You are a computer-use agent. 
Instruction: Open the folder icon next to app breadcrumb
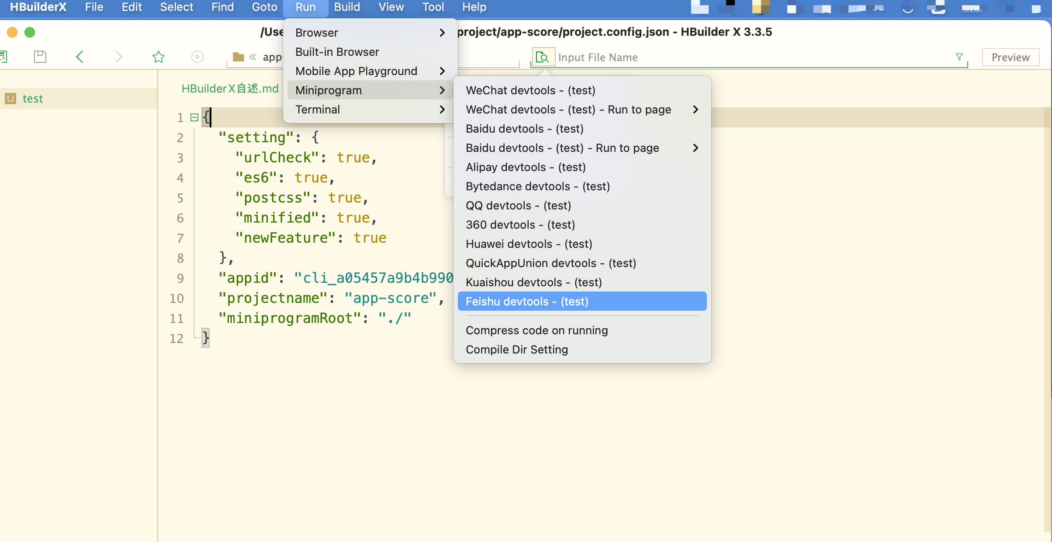point(238,56)
